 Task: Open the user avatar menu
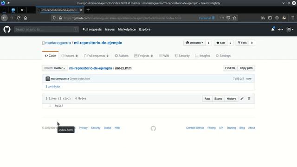pos(290,29)
